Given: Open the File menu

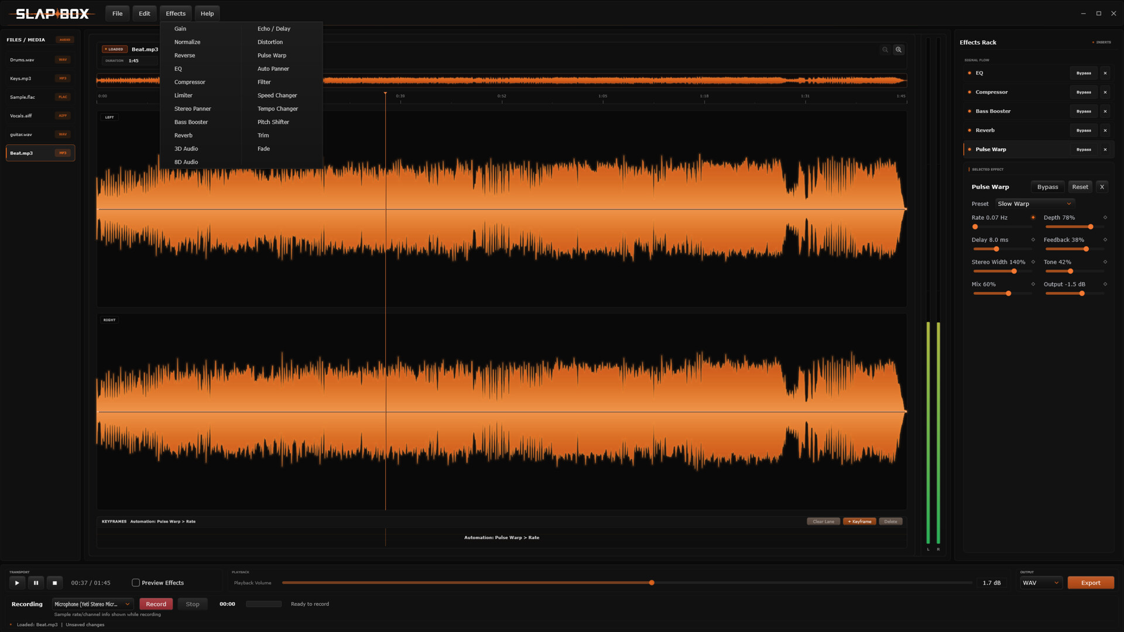Looking at the screenshot, I should tap(117, 13).
